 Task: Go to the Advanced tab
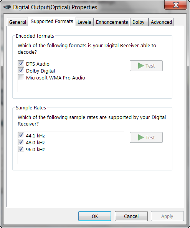coord(161,22)
